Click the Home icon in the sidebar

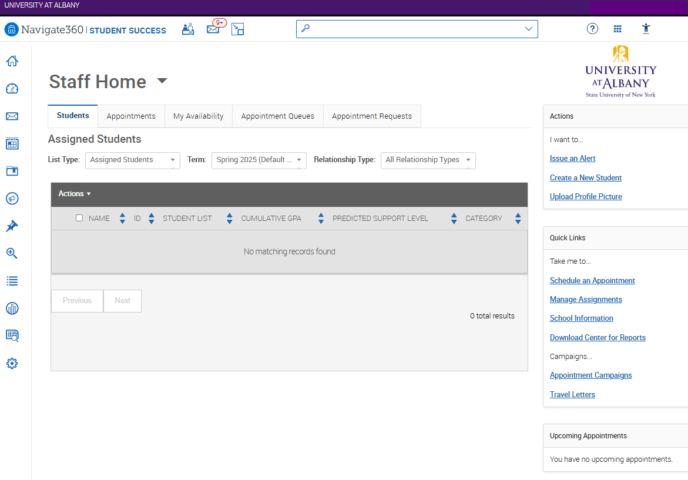coord(12,61)
